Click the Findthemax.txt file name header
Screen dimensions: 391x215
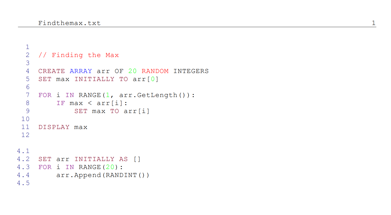tap(69, 23)
